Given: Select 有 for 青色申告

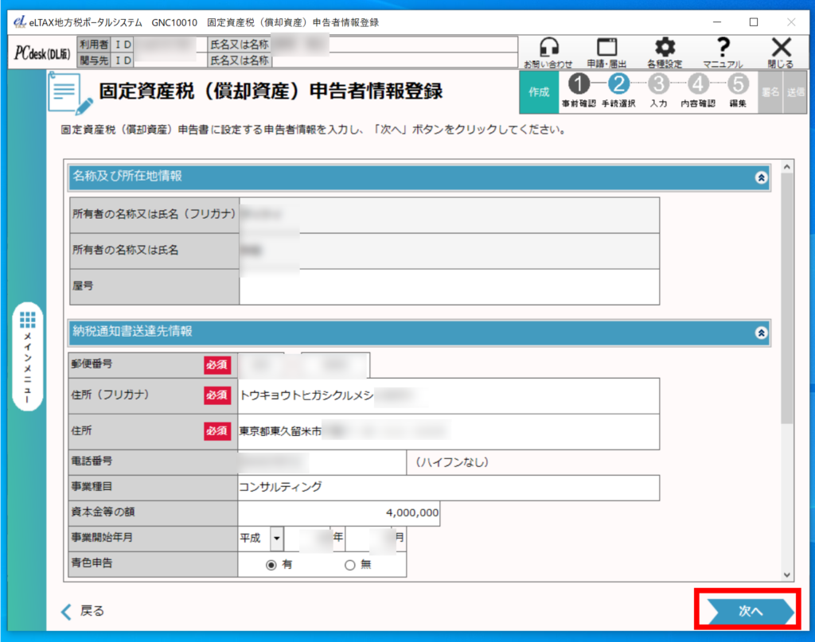Looking at the screenshot, I should [271, 565].
